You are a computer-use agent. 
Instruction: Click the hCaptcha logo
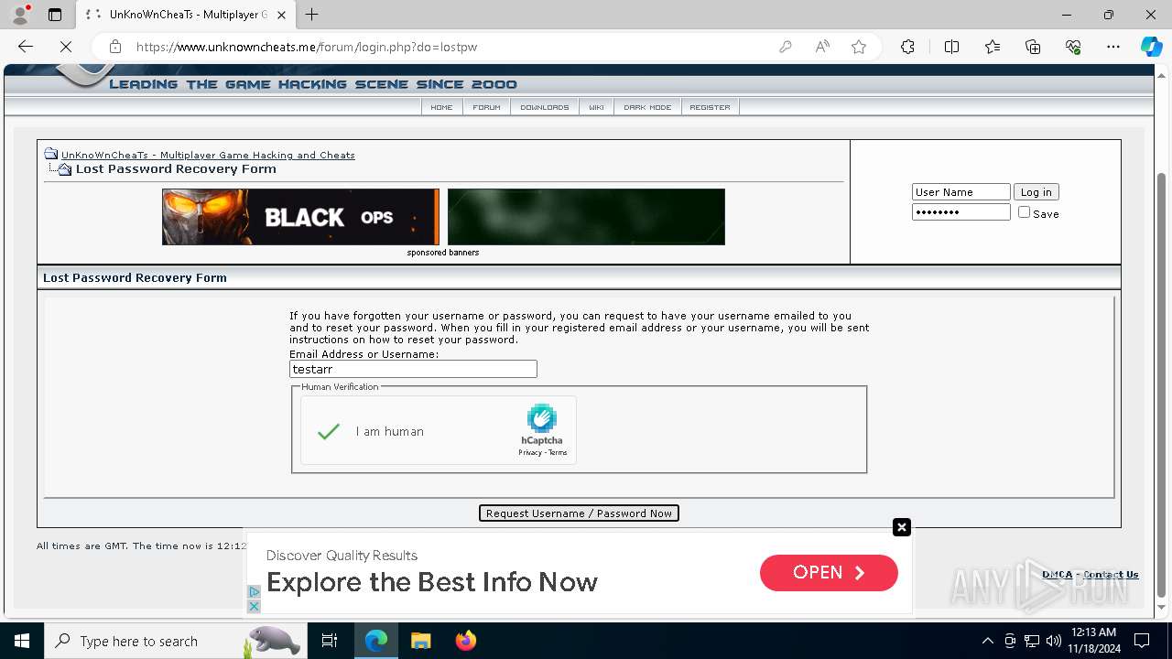(x=542, y=419)
